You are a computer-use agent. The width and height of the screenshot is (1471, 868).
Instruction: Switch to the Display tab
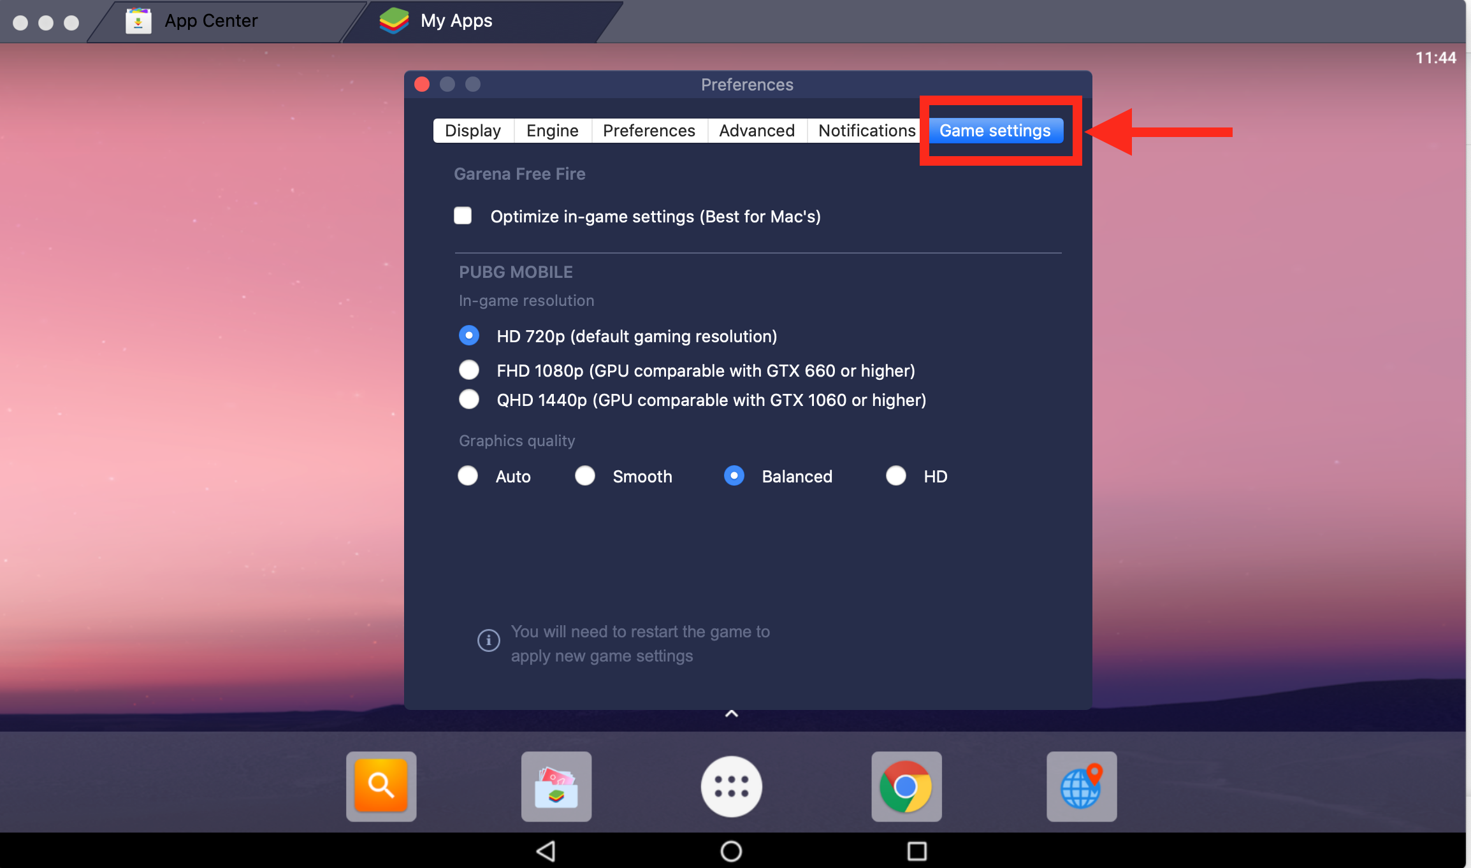click(x=472, y=130)
